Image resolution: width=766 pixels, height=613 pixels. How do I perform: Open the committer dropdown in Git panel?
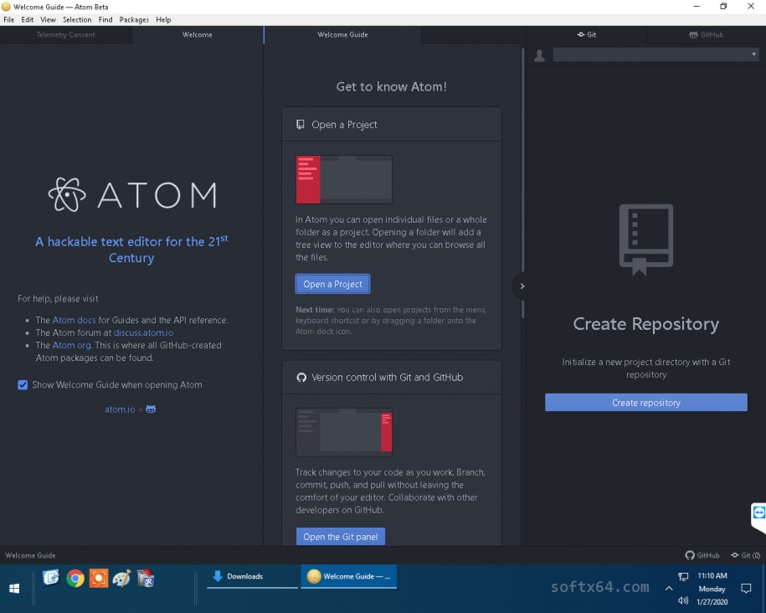[x=656, y=54]
